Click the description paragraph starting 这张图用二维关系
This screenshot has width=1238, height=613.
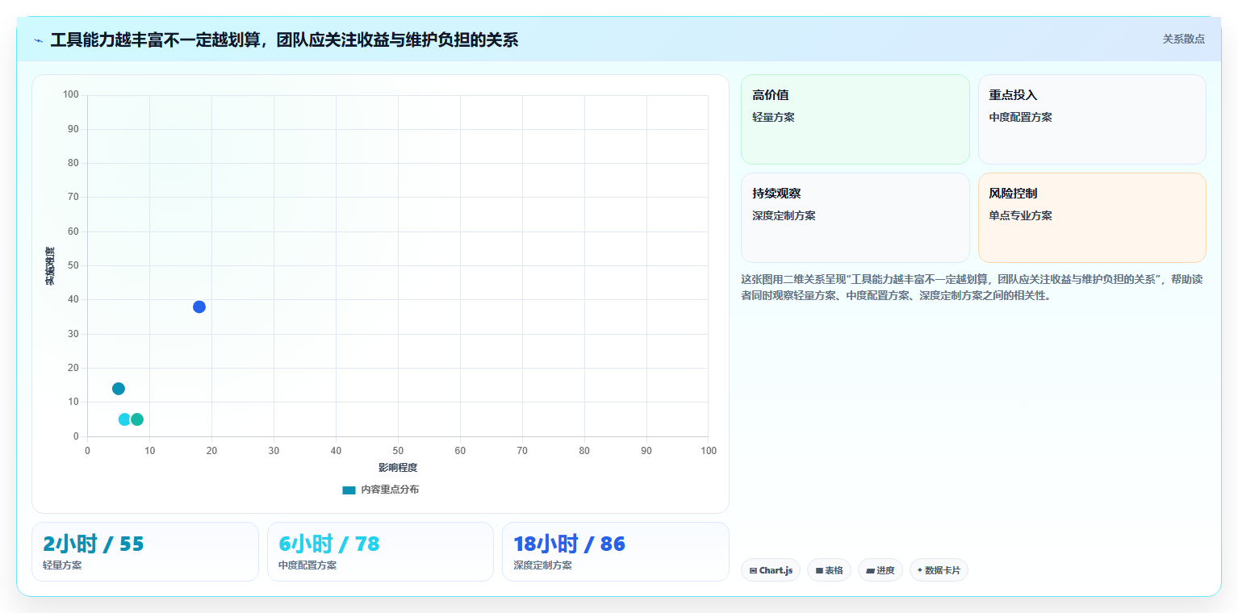point(972,287)
